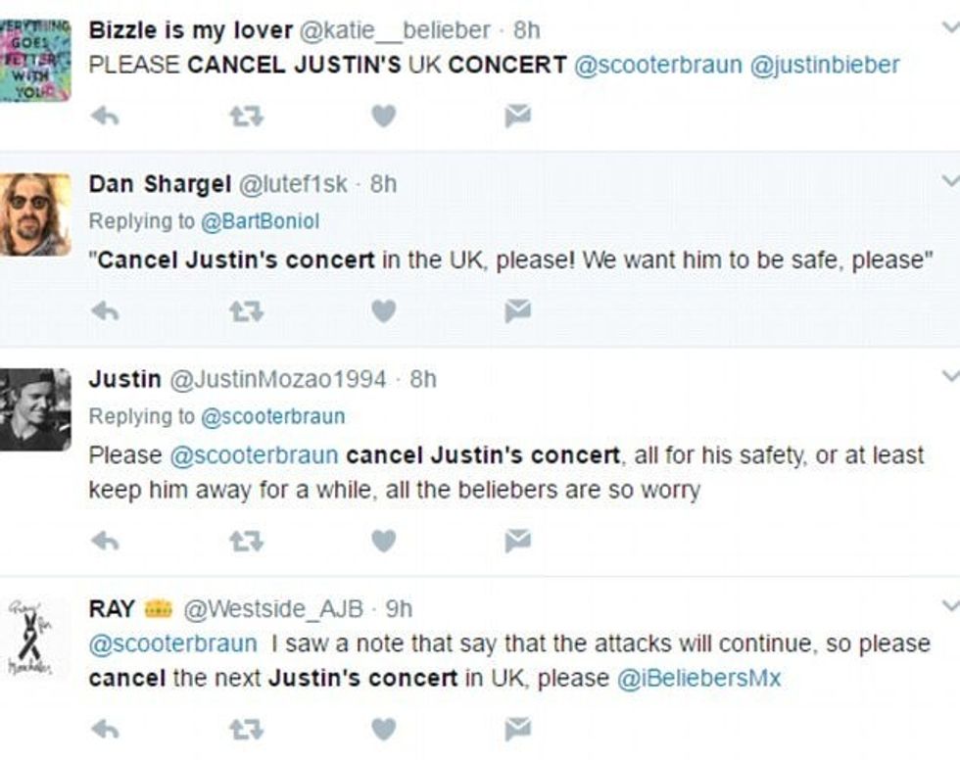Image resolution: width=960 pixels, height=760 pixels.
Task: Reply to katie__belieber's tweet
Action: pyautogui.click(x=105, y=117)
